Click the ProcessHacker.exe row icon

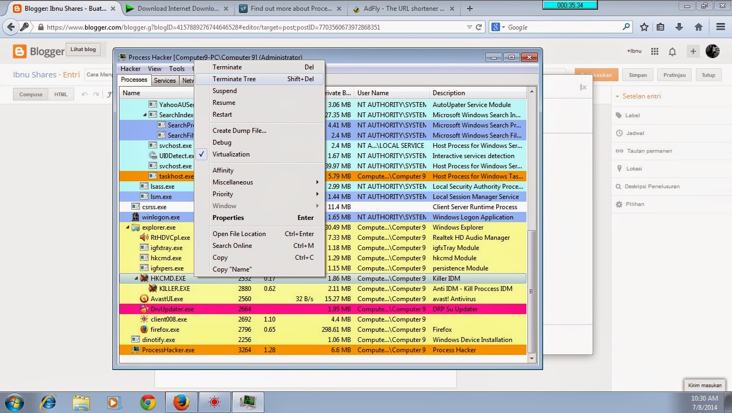(x=136, y=350)
